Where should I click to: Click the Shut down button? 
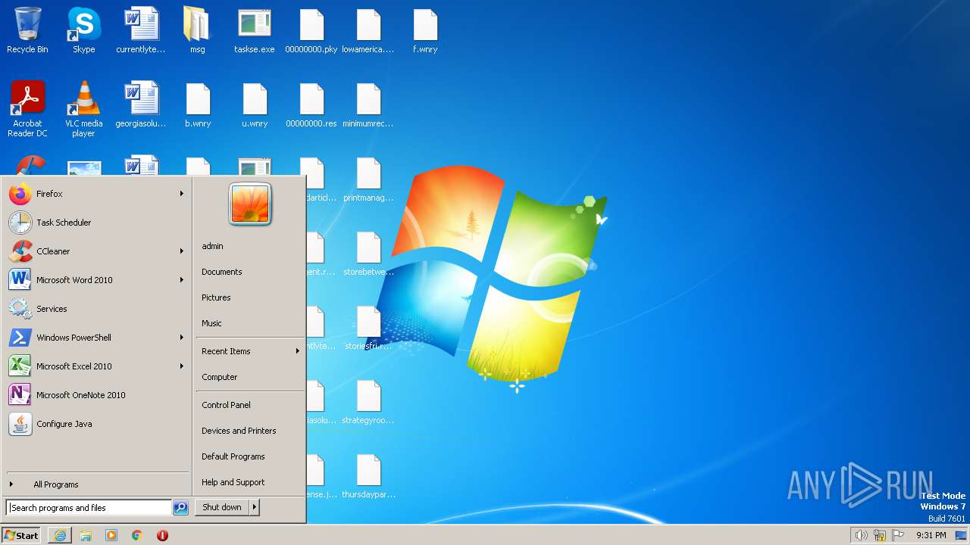pos(222,507)
